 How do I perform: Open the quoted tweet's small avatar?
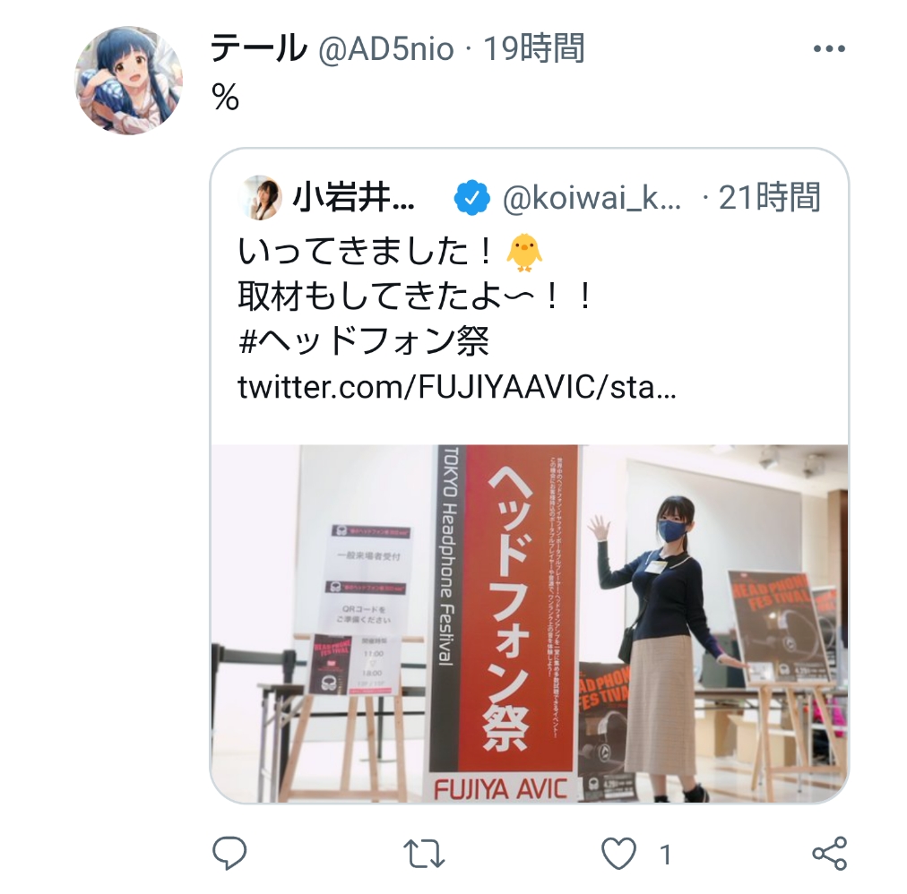tap(260, 198)
